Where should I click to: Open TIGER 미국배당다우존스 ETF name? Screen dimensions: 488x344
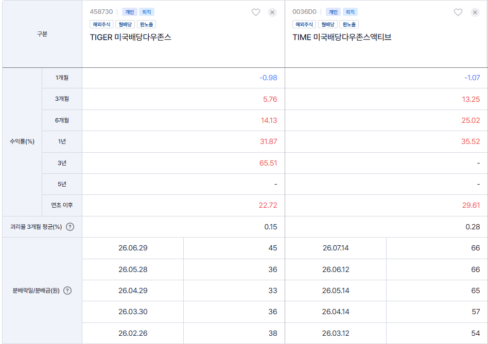130,38
